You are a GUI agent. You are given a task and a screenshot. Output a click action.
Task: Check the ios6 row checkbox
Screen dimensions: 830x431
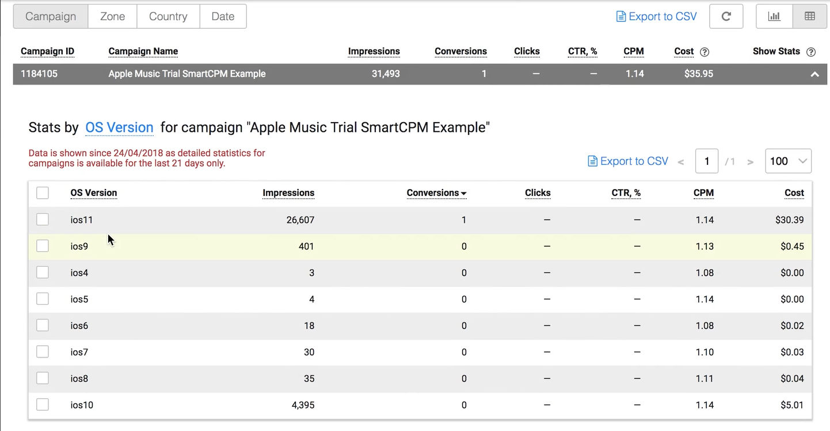tap(43, 326)
